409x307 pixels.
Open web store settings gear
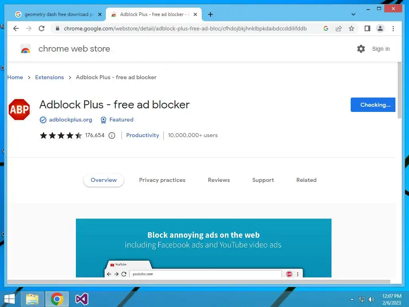tap(361, 49)
